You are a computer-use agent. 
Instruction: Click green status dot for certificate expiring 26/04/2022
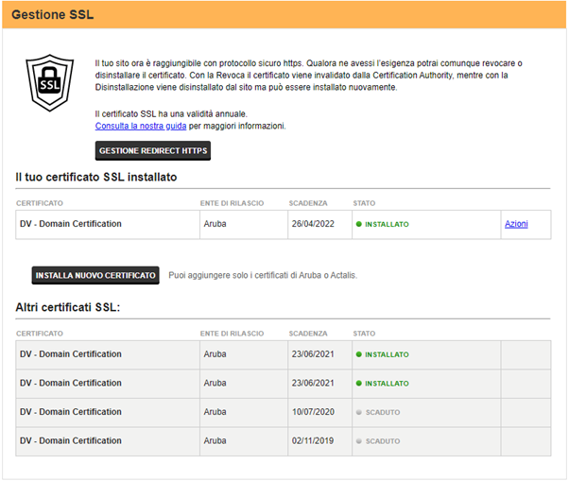(x=359, y=225)
